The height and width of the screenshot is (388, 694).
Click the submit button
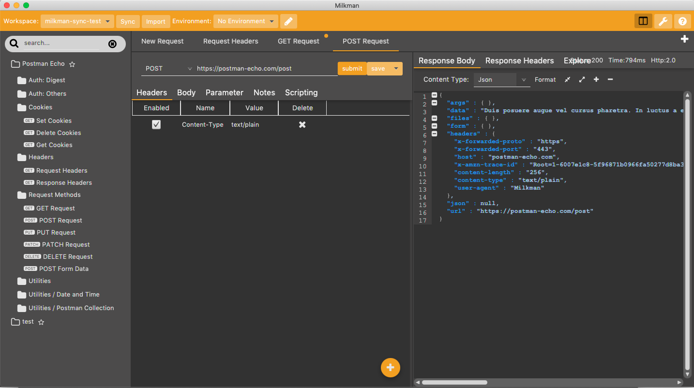[x=352, y=69]
